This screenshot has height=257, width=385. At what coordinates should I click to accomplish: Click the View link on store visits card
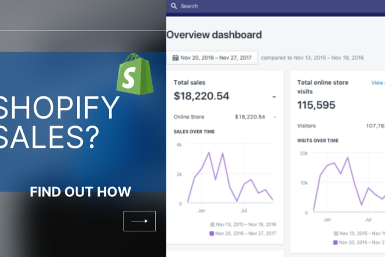(378, 83)
